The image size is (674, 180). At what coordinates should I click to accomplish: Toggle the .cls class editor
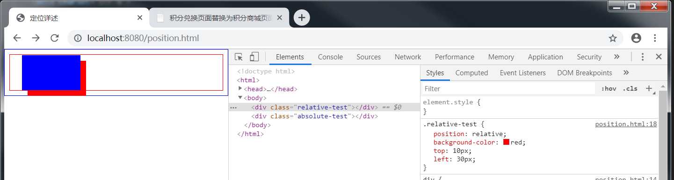coord(630,88)
